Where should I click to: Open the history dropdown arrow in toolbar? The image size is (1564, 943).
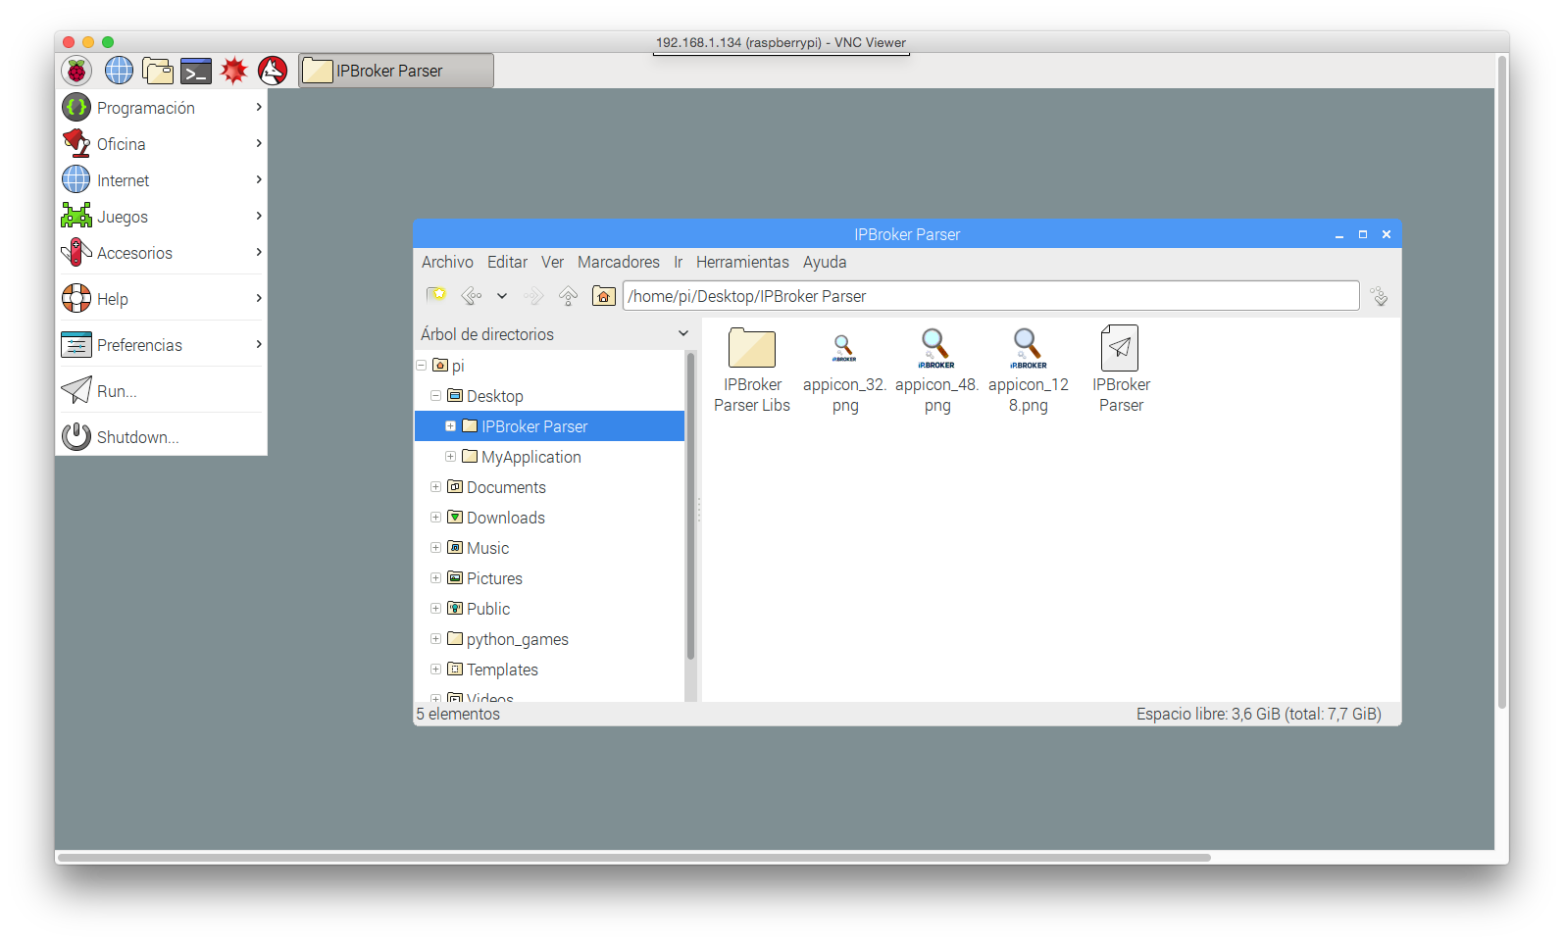502,295
